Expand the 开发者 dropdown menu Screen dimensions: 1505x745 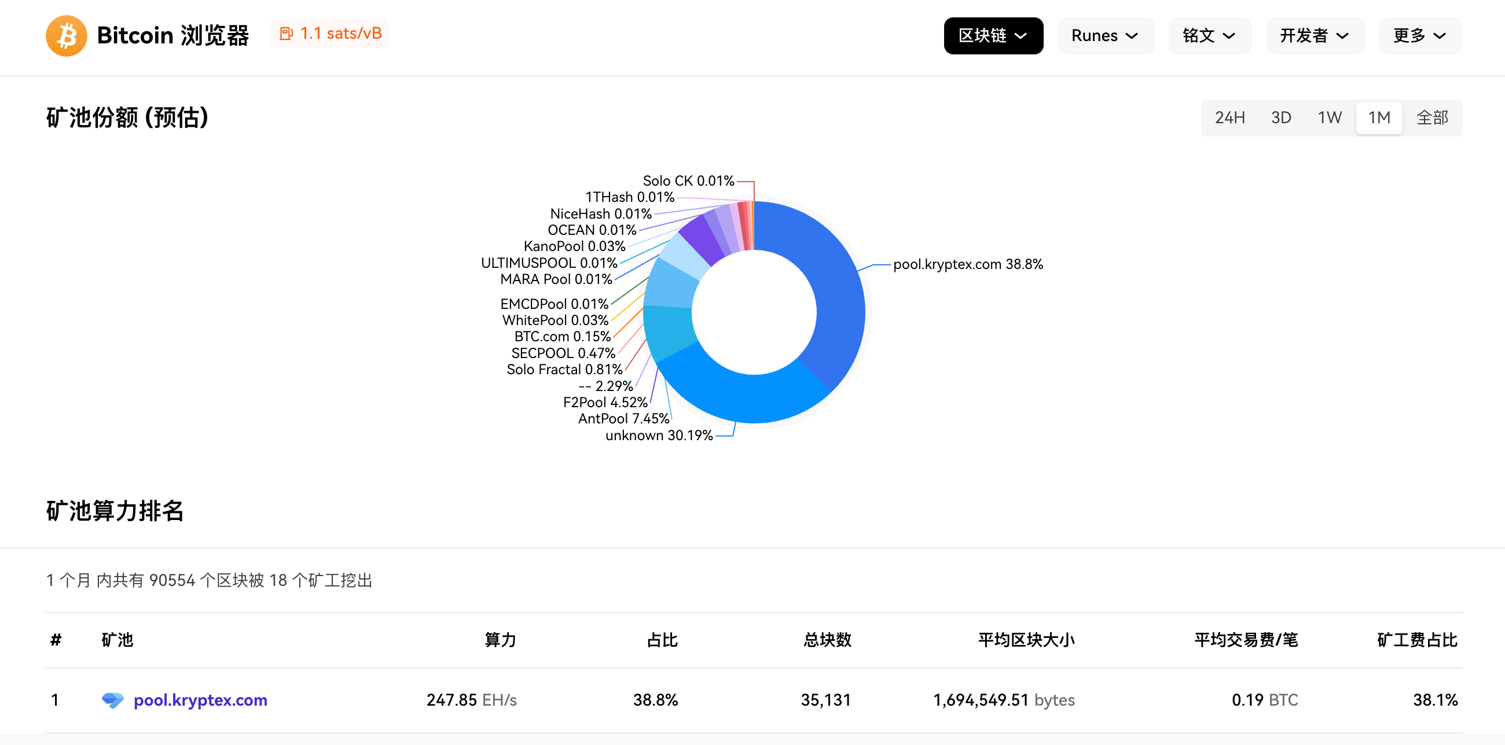coord(1315,36)
